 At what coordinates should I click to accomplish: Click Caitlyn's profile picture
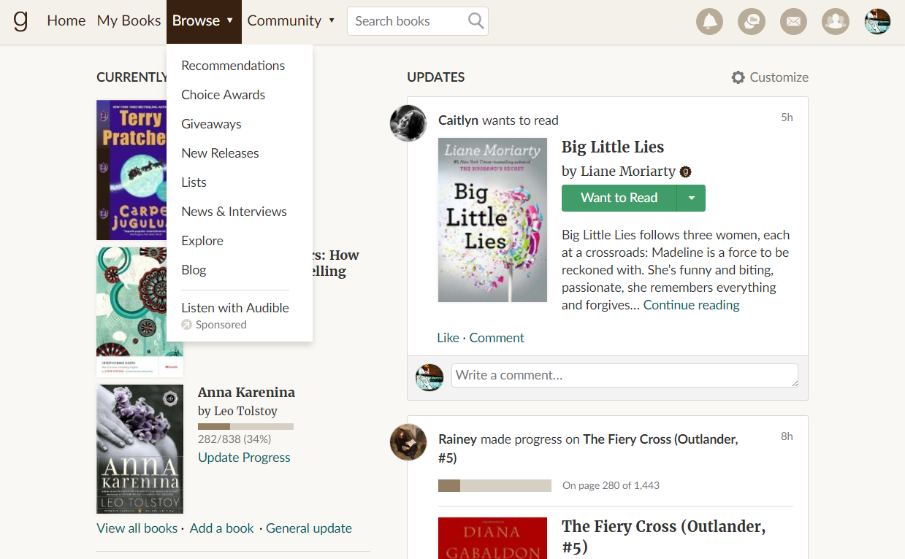tap(408, 123)
